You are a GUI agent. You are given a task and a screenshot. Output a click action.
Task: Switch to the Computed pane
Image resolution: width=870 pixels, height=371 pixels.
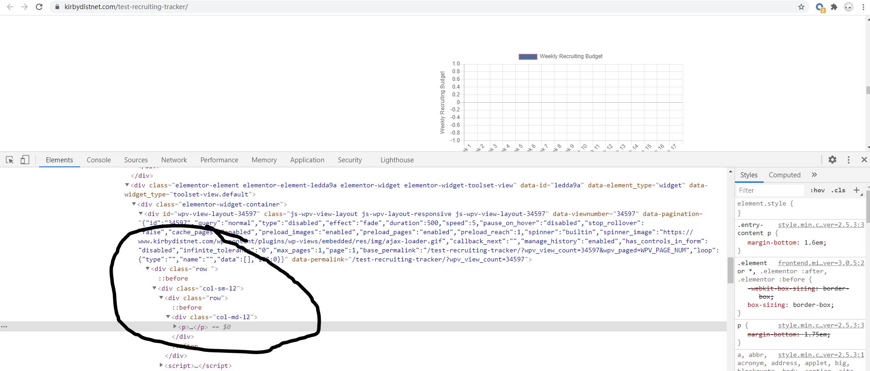coord(785,175)
